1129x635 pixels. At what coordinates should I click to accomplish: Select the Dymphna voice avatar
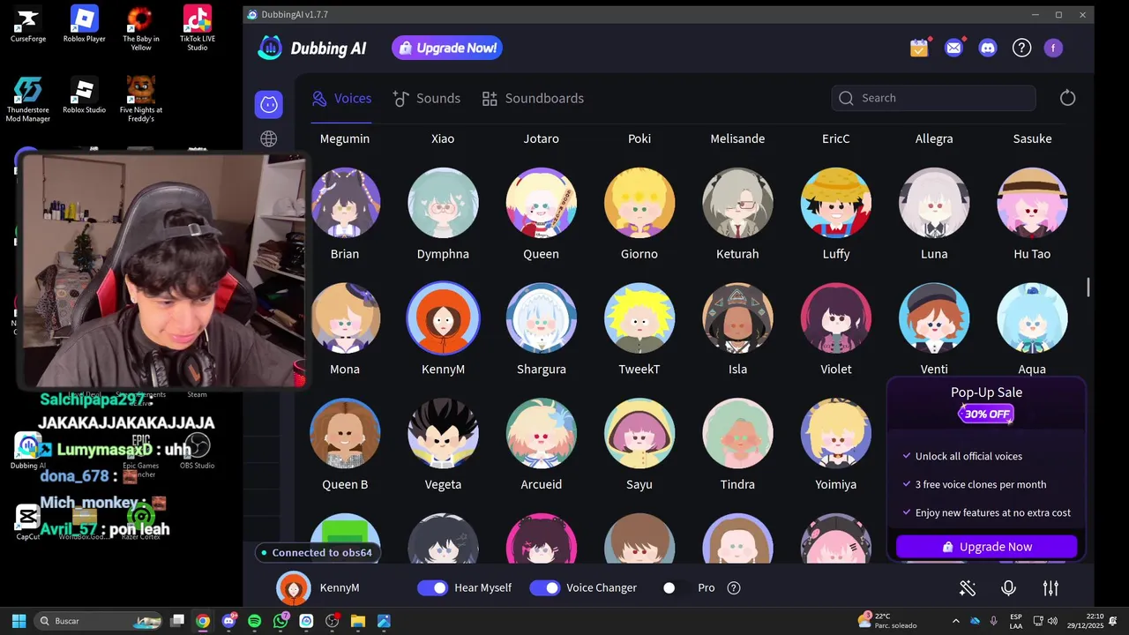pyautogui.click(x=443, y=203)
